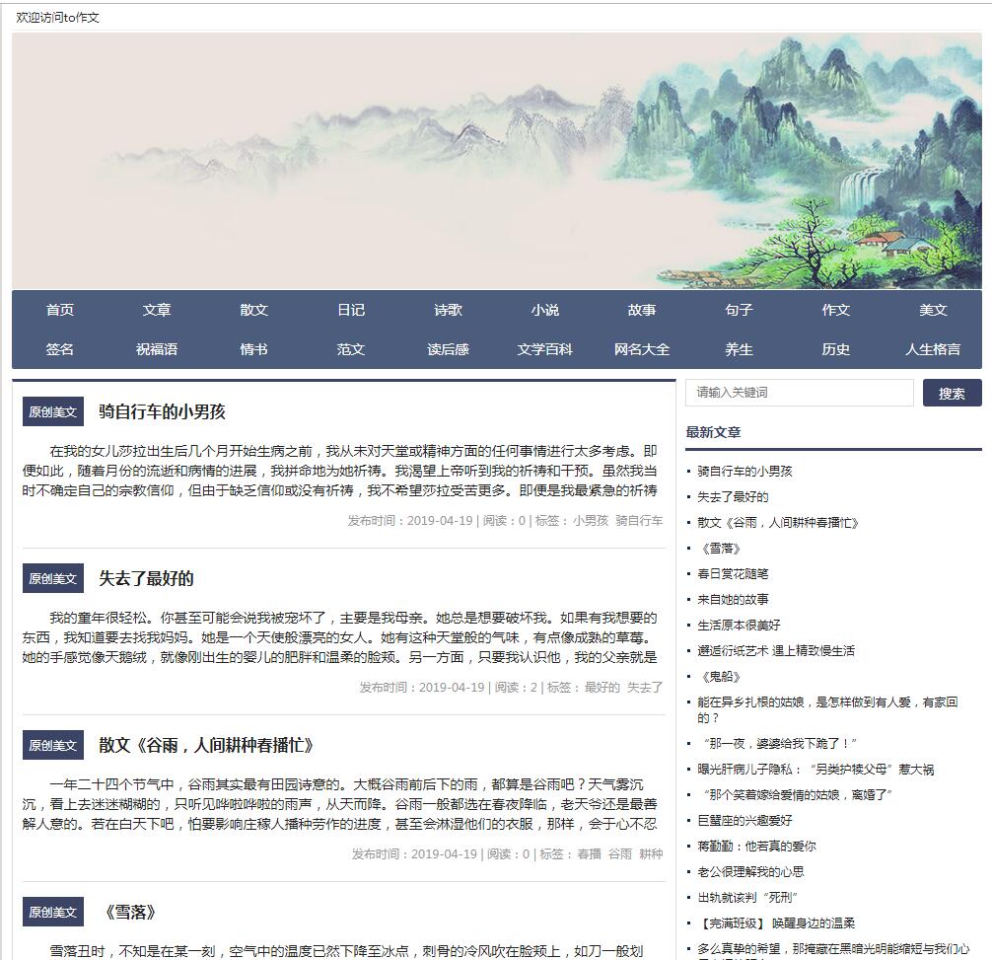
Task: Open sidebar link 巨蟹座的兴趣爱好
Action: (744, 821)
